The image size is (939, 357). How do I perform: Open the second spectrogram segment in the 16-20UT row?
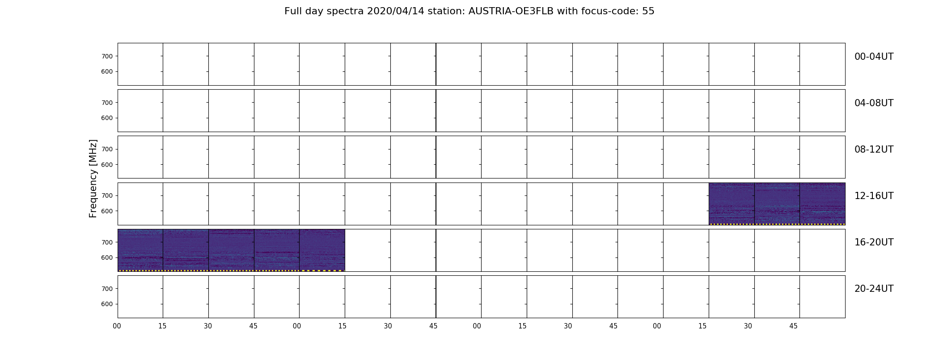point(186,250)
